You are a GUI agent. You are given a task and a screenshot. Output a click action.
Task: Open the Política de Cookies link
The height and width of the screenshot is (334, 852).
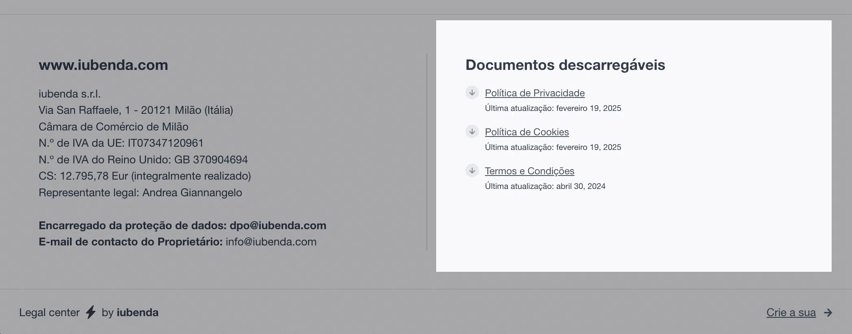coord(527,132)
